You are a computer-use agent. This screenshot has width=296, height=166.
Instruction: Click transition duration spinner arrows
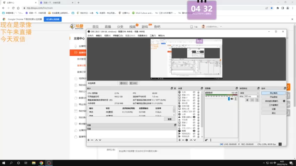pos(258,96)
